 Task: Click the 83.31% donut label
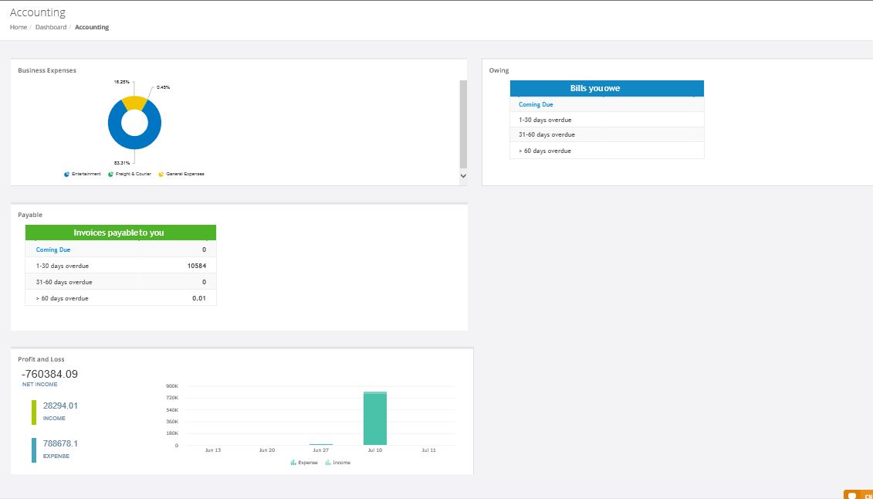(122, 163)
